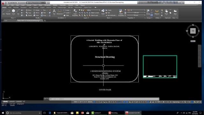Open the Engineering units dropdown in status bar
Image resolution: width=204 pixels, height=115 pixels.
(176, 102)
